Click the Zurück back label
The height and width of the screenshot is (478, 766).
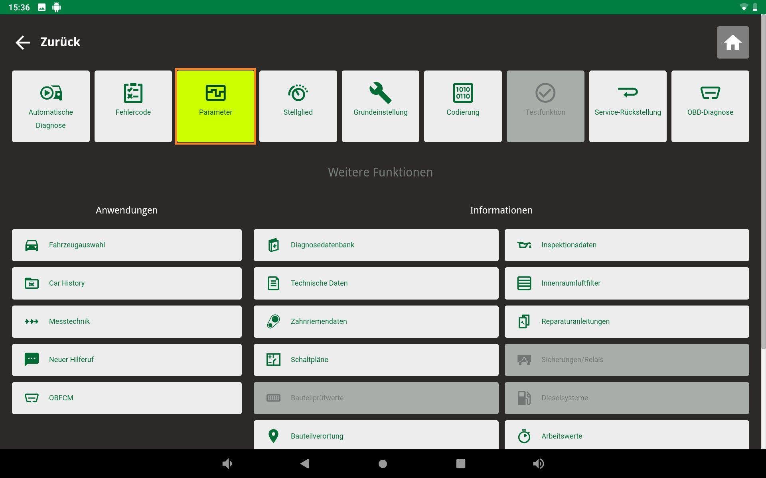click(x=60, y=42)
